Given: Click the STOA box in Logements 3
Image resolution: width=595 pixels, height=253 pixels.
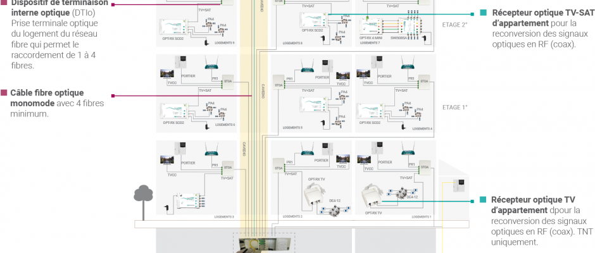Looking at the screenshot, I should (x=228, y=169).
